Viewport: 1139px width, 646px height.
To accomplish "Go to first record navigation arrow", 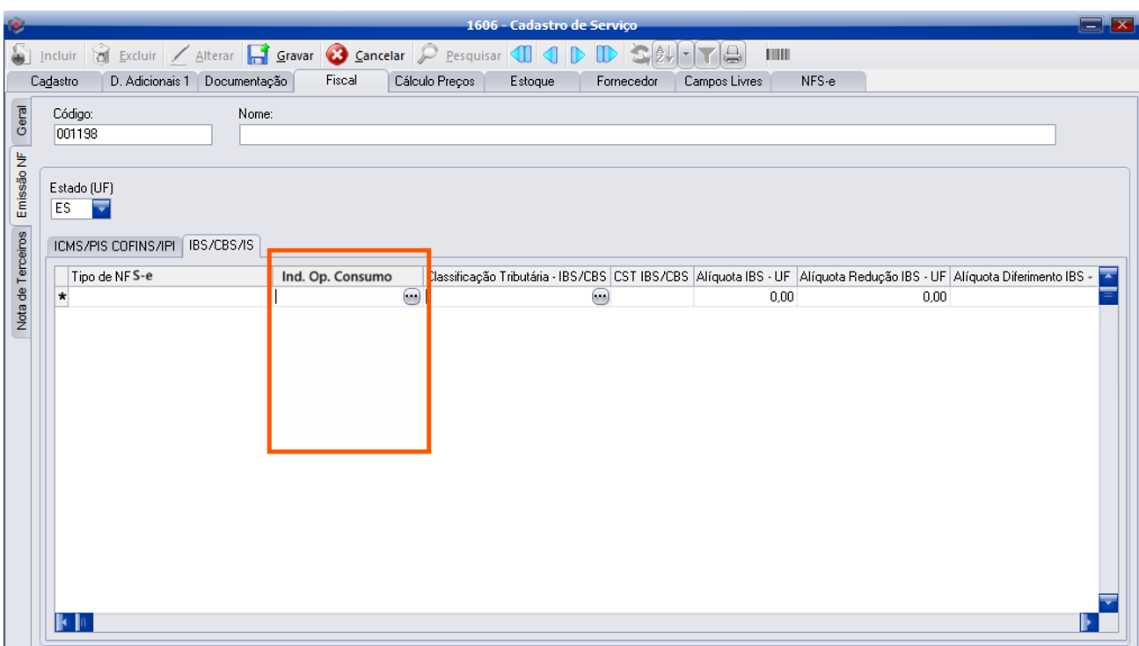I will click(522, 55).
